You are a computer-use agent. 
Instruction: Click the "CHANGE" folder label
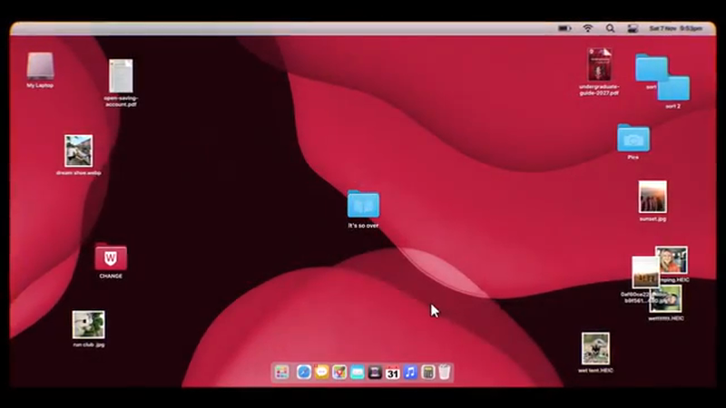[x=111, y=277]
